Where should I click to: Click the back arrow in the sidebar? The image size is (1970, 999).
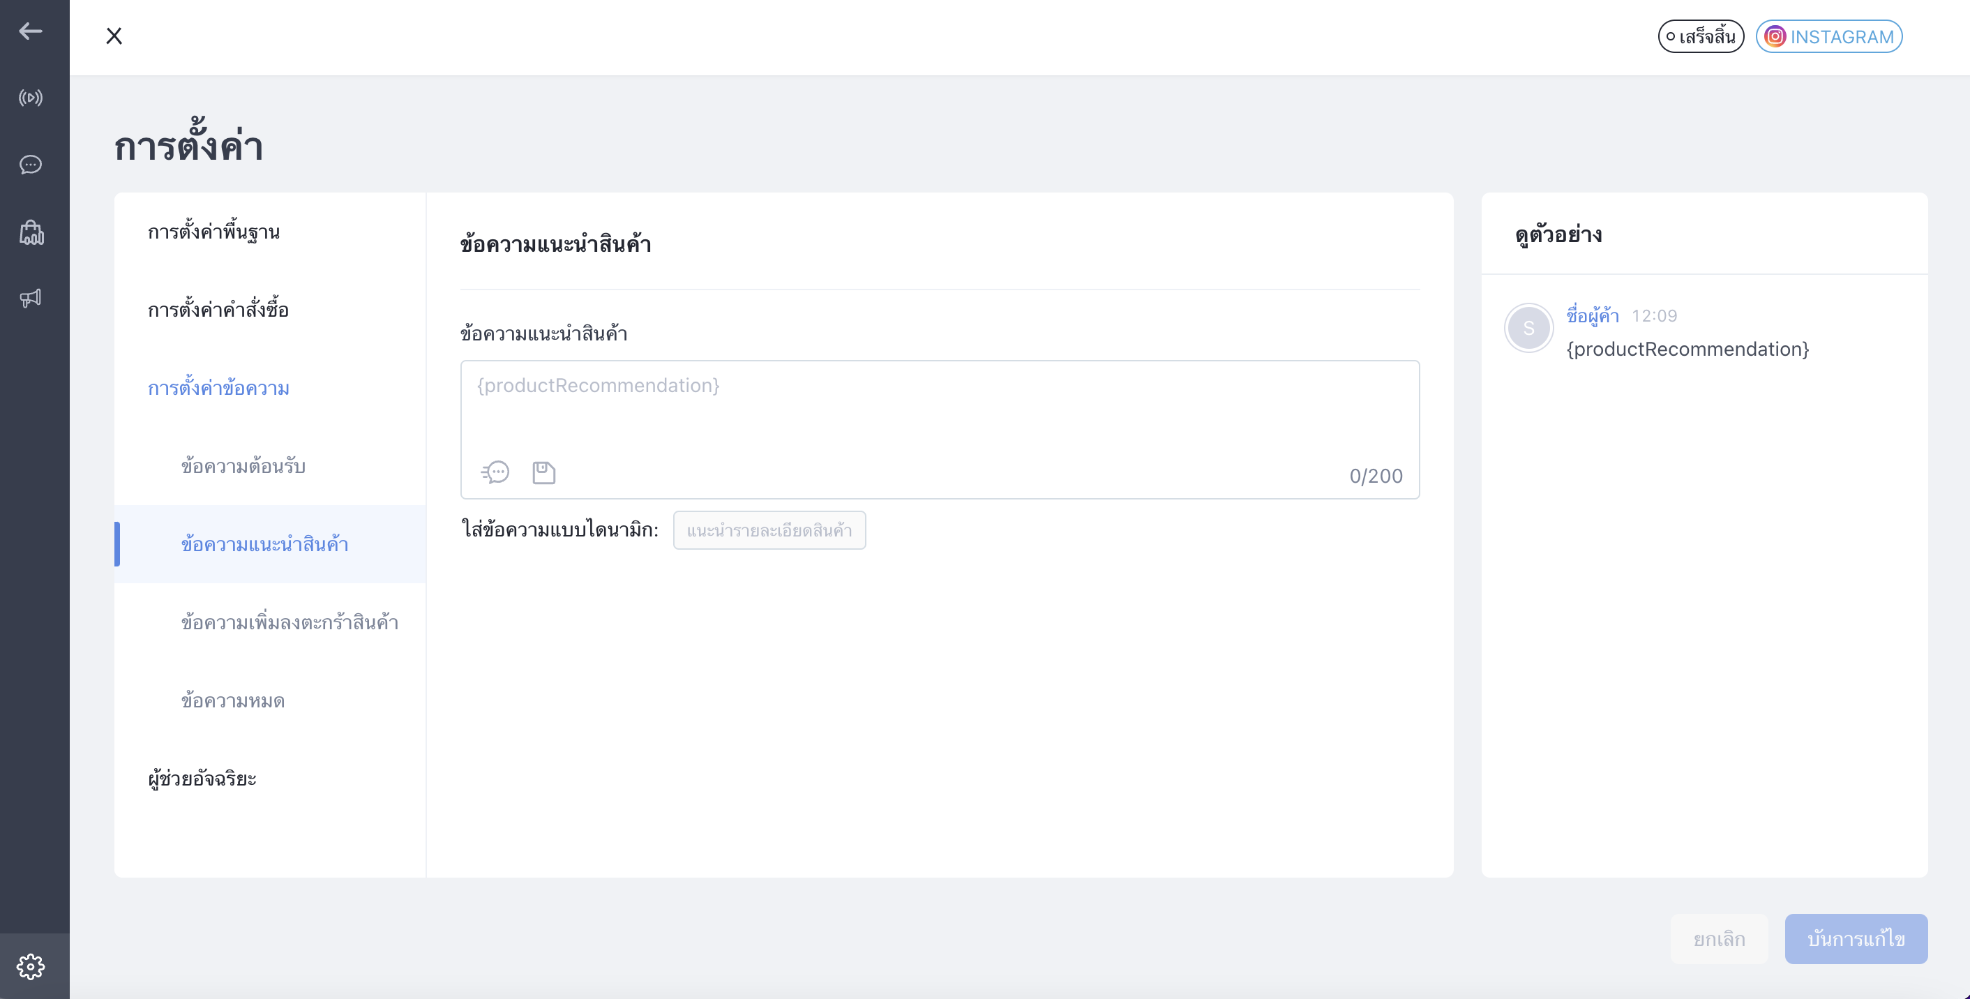[31, 31]
